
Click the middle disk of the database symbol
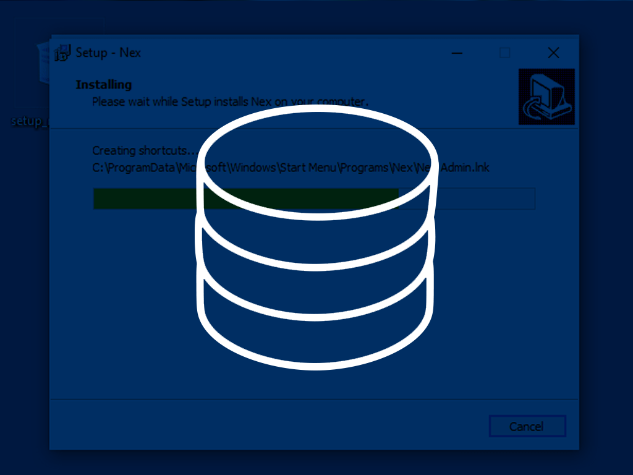pos(315,247)
